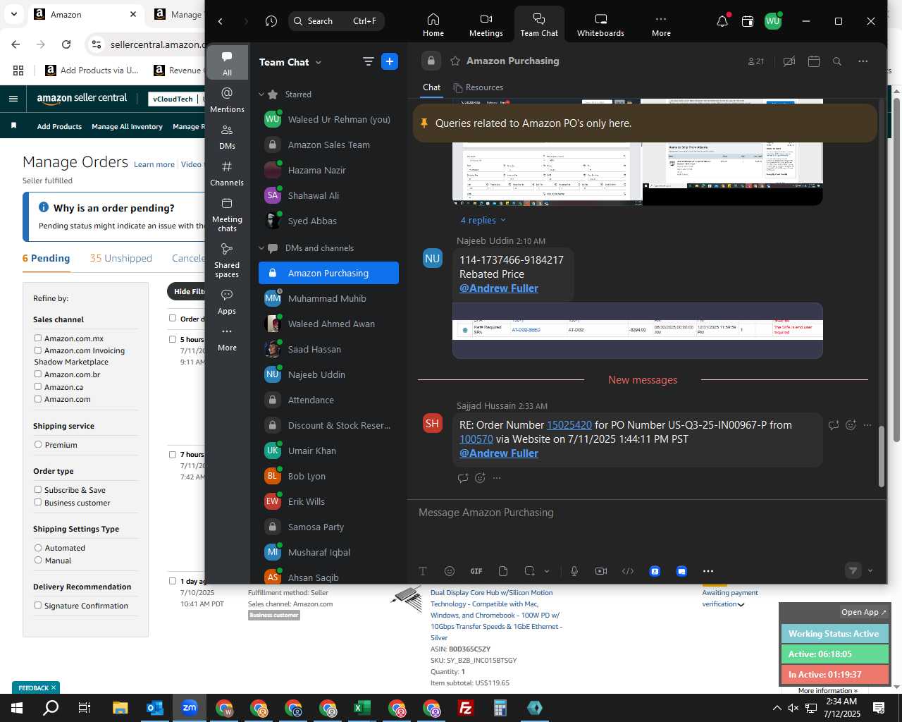
Task: Check the Amazon.com.mx sales channel
Action: 38,338
